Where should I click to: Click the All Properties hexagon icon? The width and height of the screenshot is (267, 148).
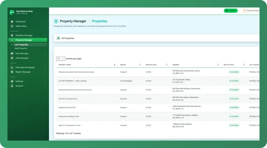[58, 38]
